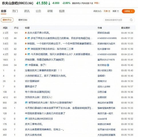The width and height of the screenshot is (143, 137).
Task: Click the 阅读 column header
Action: click(x=5, y=28)
